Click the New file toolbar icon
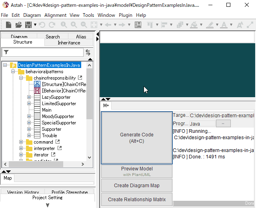Image resolution: width=256 pixels, height=208 pixels. pos(8,25)
